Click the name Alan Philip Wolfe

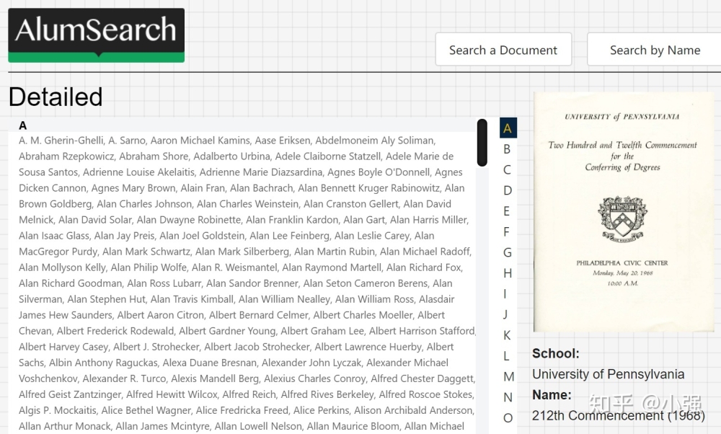[149, 267]
